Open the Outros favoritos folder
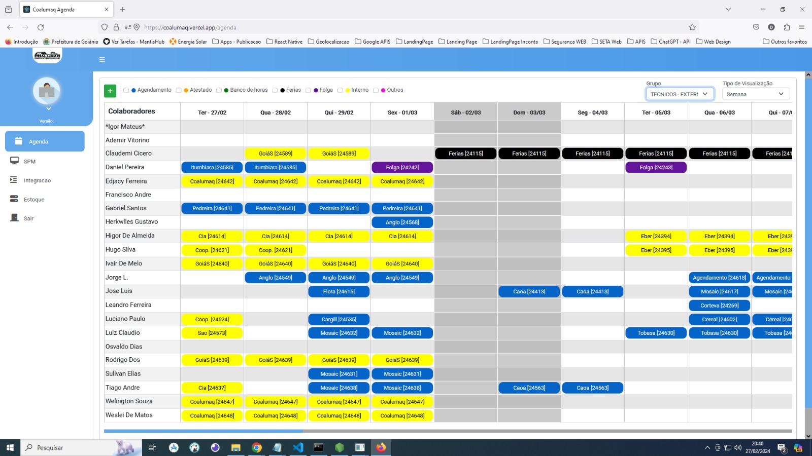The width and height of the screenshot is (812, 456). 785,42
